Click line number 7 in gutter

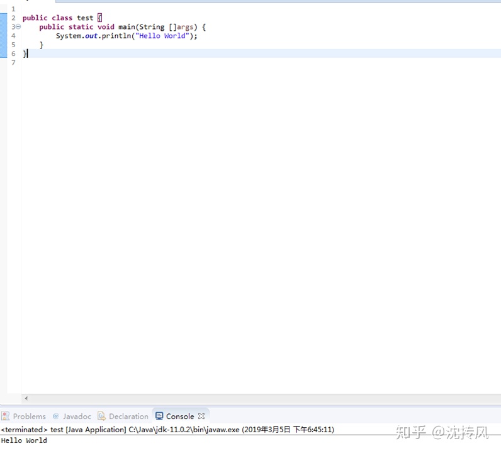13,63
